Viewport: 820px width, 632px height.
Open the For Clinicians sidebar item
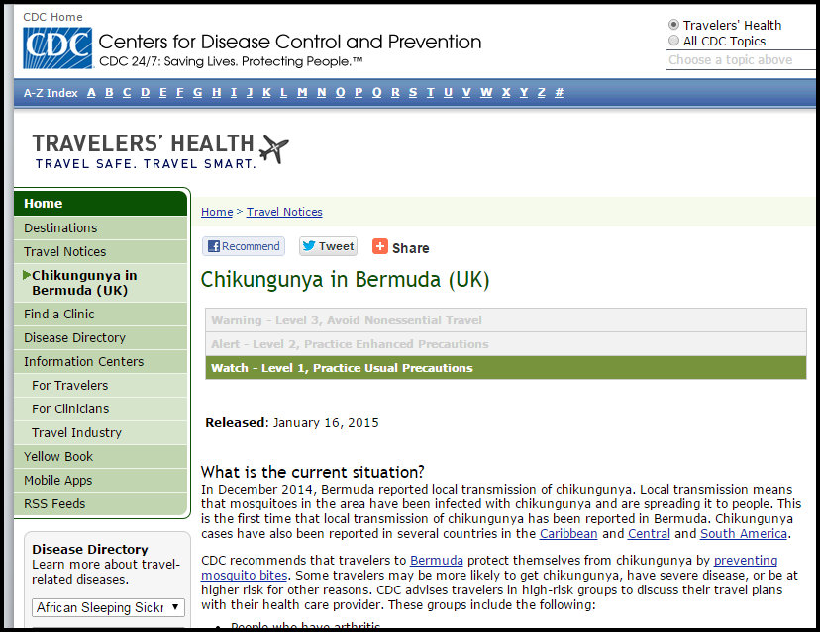[70, 408]
